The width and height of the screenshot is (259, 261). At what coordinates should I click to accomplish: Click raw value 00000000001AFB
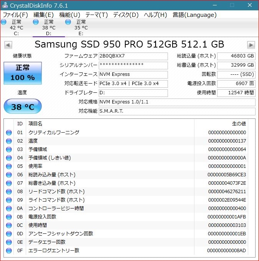[227, 217]
